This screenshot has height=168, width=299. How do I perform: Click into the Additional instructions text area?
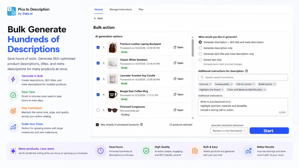(243, 107)
